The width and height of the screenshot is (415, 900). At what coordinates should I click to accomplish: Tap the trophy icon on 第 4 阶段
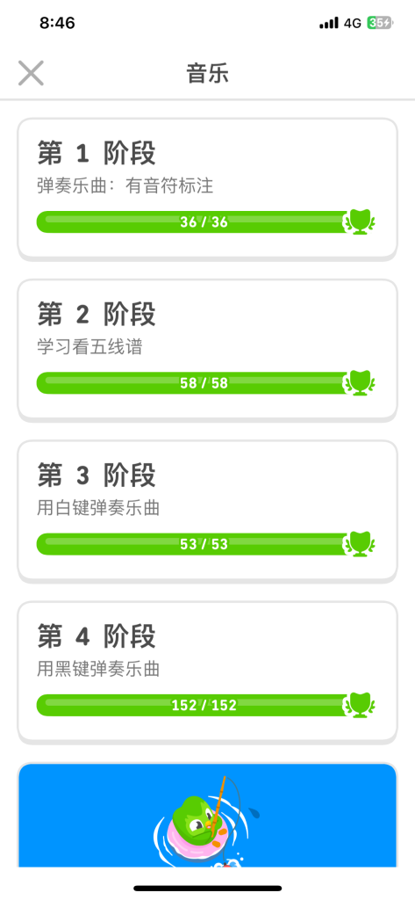click(360, 706)
